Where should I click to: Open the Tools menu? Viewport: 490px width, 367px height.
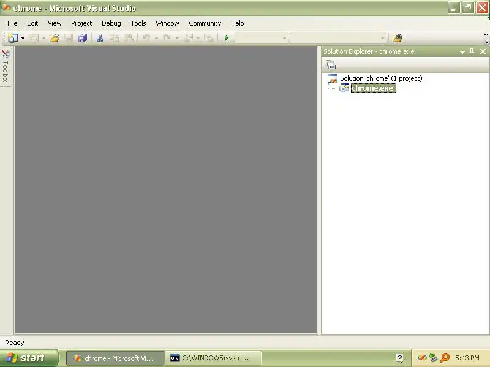138,23
